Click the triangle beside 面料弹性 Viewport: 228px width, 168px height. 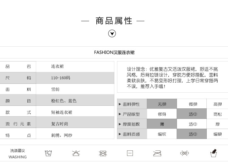click(x=120, y=104)
